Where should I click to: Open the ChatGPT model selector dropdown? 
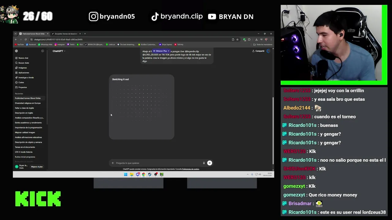click(x=59, y=51)
